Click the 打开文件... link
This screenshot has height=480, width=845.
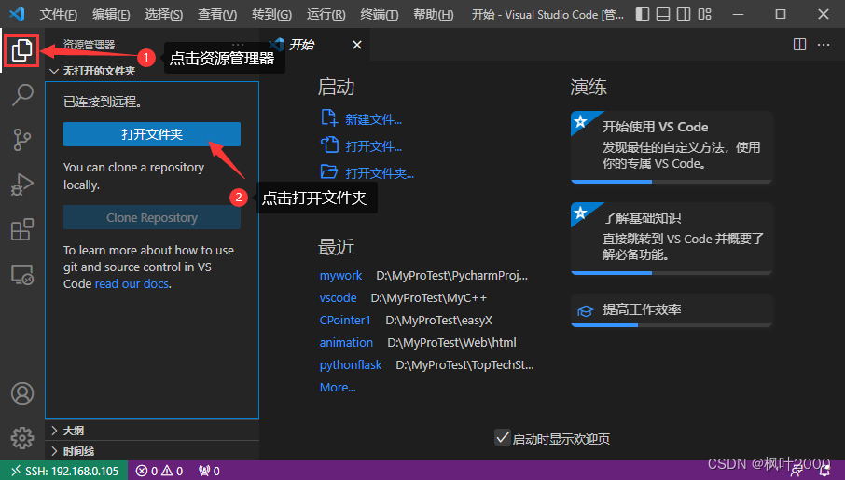[373, 146]
